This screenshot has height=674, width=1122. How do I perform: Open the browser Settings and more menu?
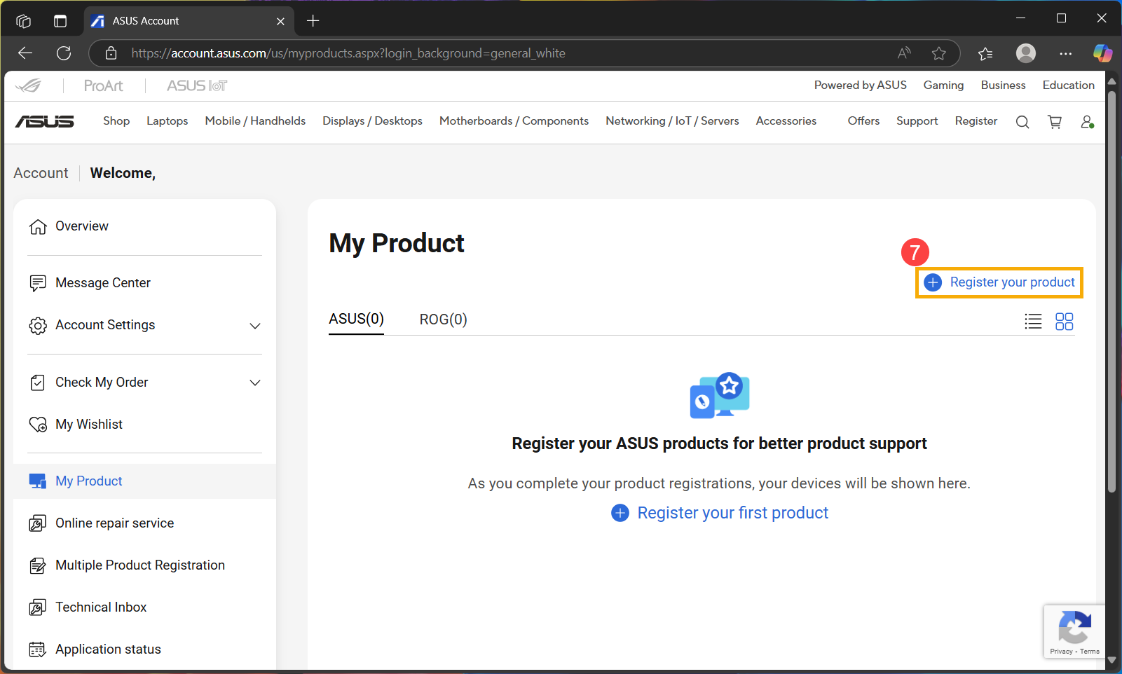(1065, 53)
